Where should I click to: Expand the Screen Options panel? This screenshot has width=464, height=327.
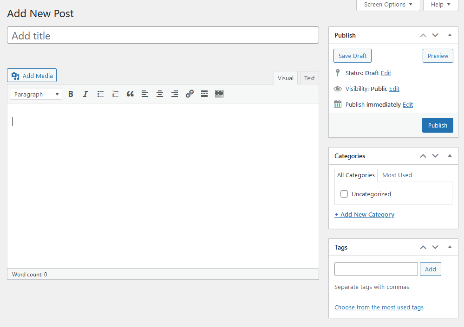pos(388,5)
